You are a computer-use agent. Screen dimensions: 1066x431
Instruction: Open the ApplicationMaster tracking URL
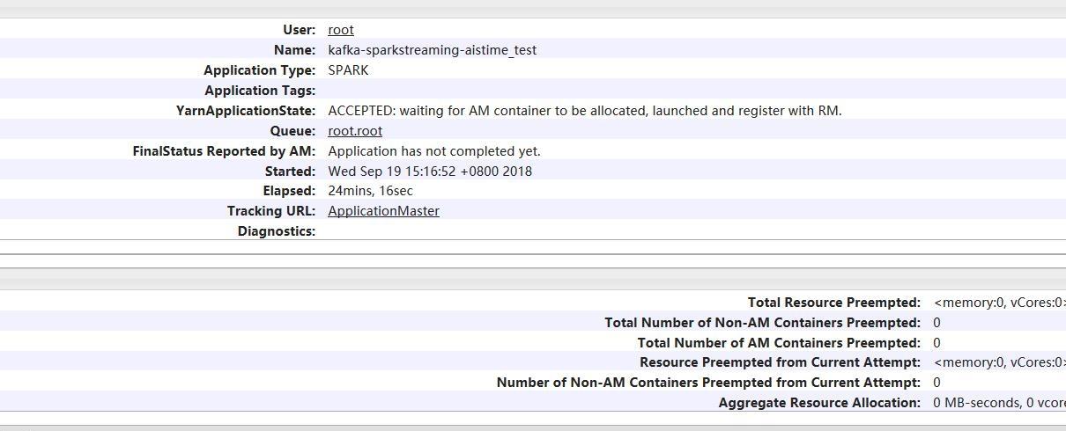pos(383,211)
